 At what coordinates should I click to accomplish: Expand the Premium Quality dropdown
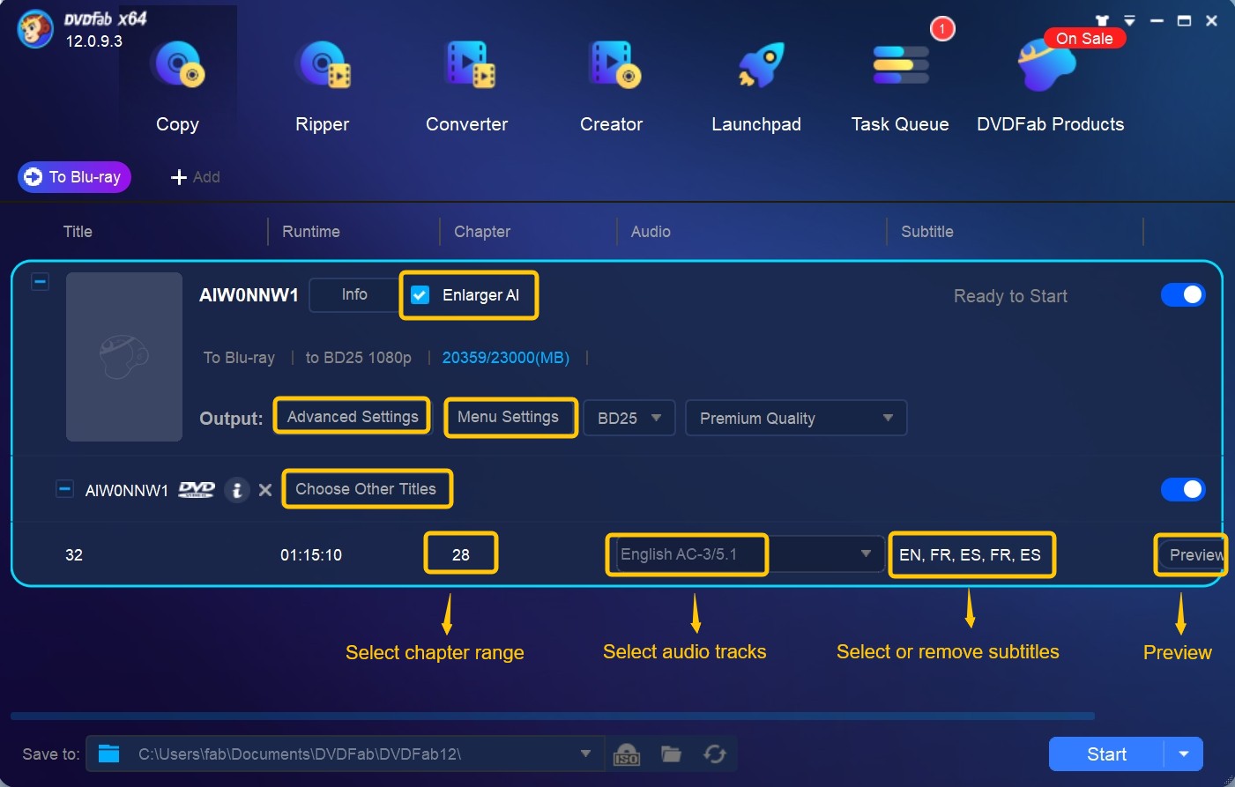pyautogui.click(x=795, y=418)
